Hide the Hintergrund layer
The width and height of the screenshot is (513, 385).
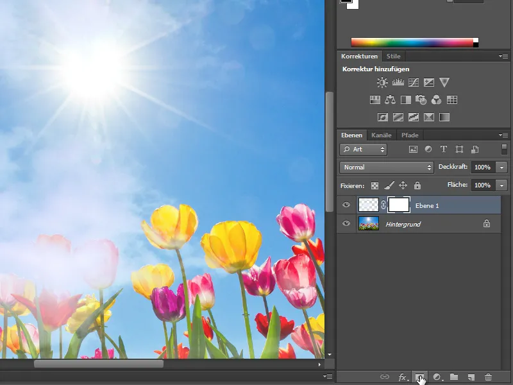pyautogui.click(x=346, y=223)
